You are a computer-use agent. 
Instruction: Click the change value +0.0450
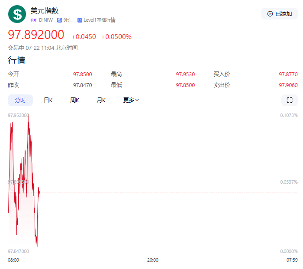point(84,37)
